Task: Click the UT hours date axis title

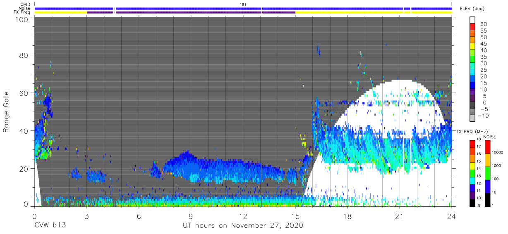Action: point(243,225)
